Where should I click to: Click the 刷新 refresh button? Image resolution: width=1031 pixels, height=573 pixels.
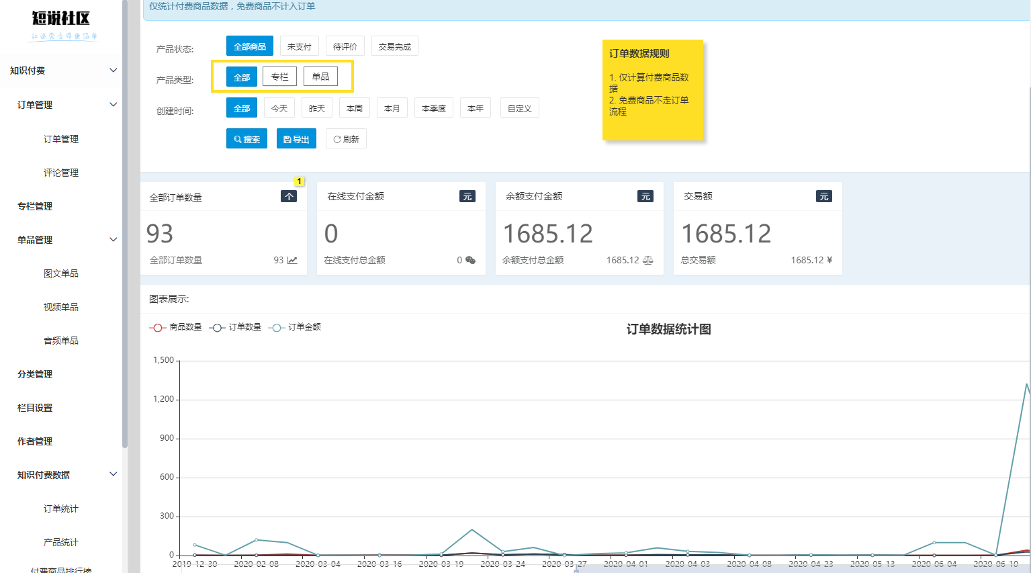click(x=346, y=139)
